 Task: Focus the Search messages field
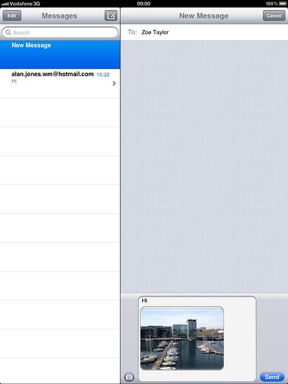coord(60,32)
